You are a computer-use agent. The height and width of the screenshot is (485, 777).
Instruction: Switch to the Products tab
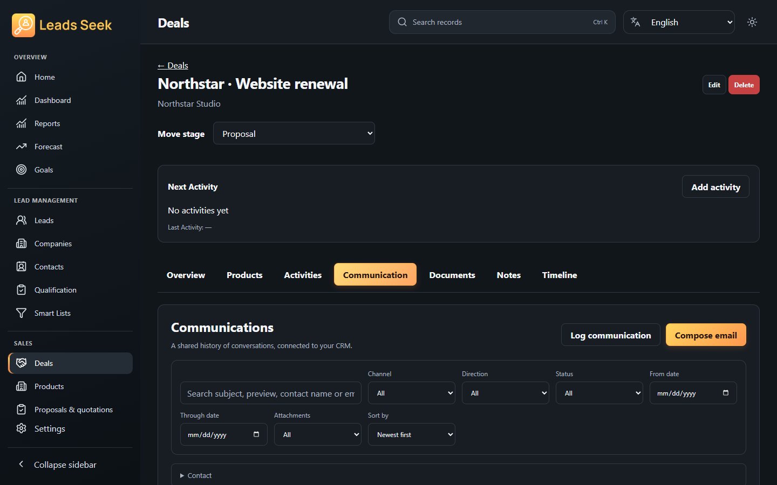point(244,275)
